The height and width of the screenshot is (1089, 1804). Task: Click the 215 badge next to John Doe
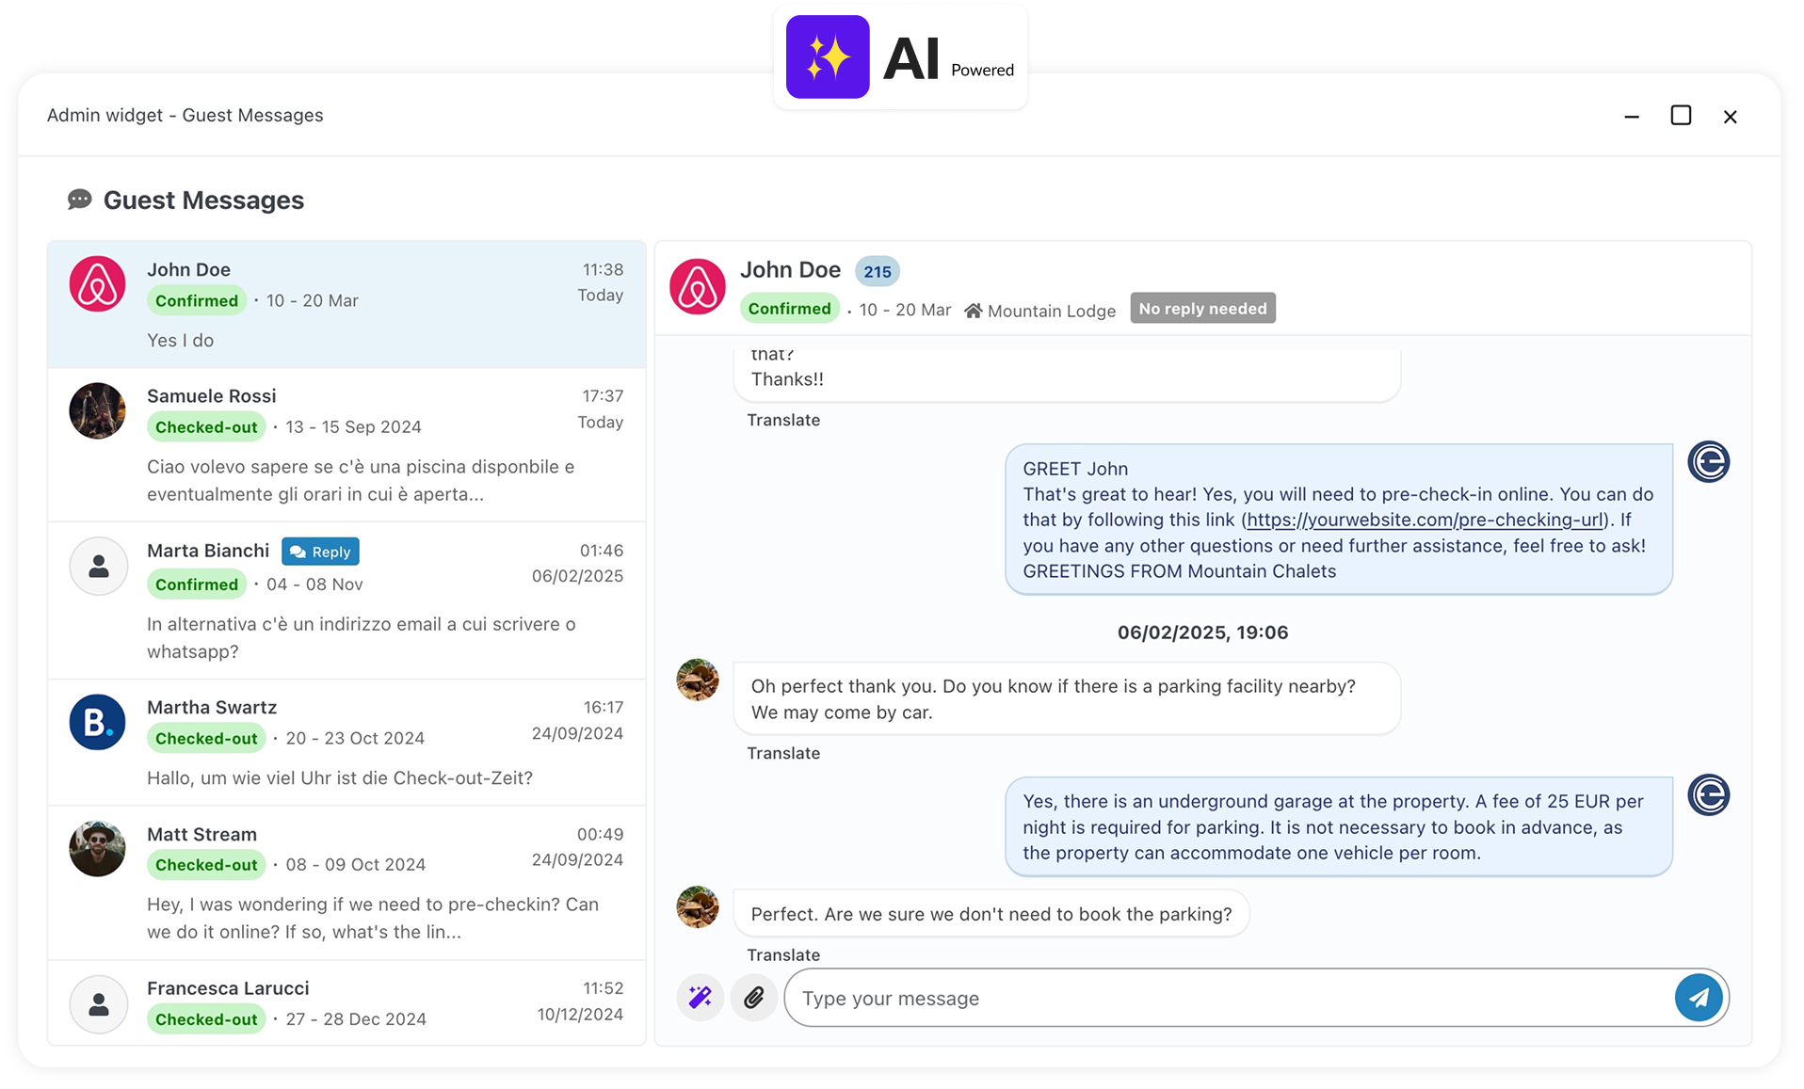point(878,272)
